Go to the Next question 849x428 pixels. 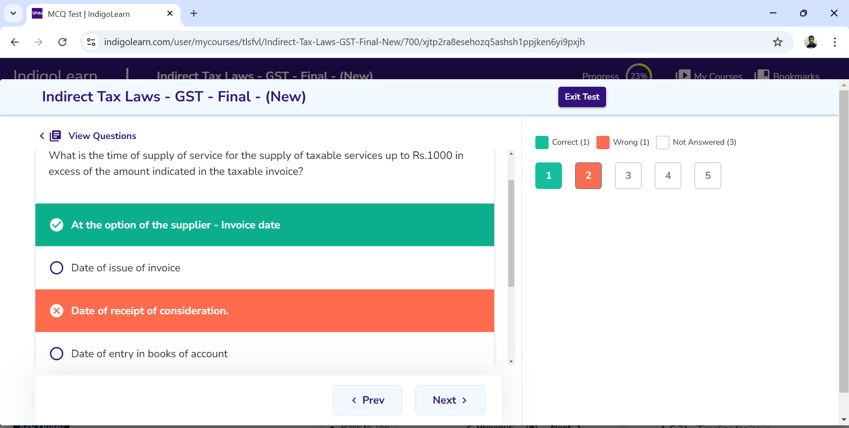(450, 400)
